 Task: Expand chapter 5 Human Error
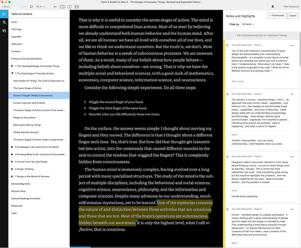[12, 162]
